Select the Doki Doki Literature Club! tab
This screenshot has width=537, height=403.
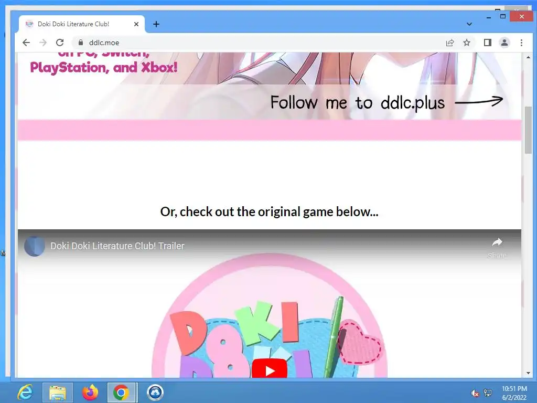[81, 24]
